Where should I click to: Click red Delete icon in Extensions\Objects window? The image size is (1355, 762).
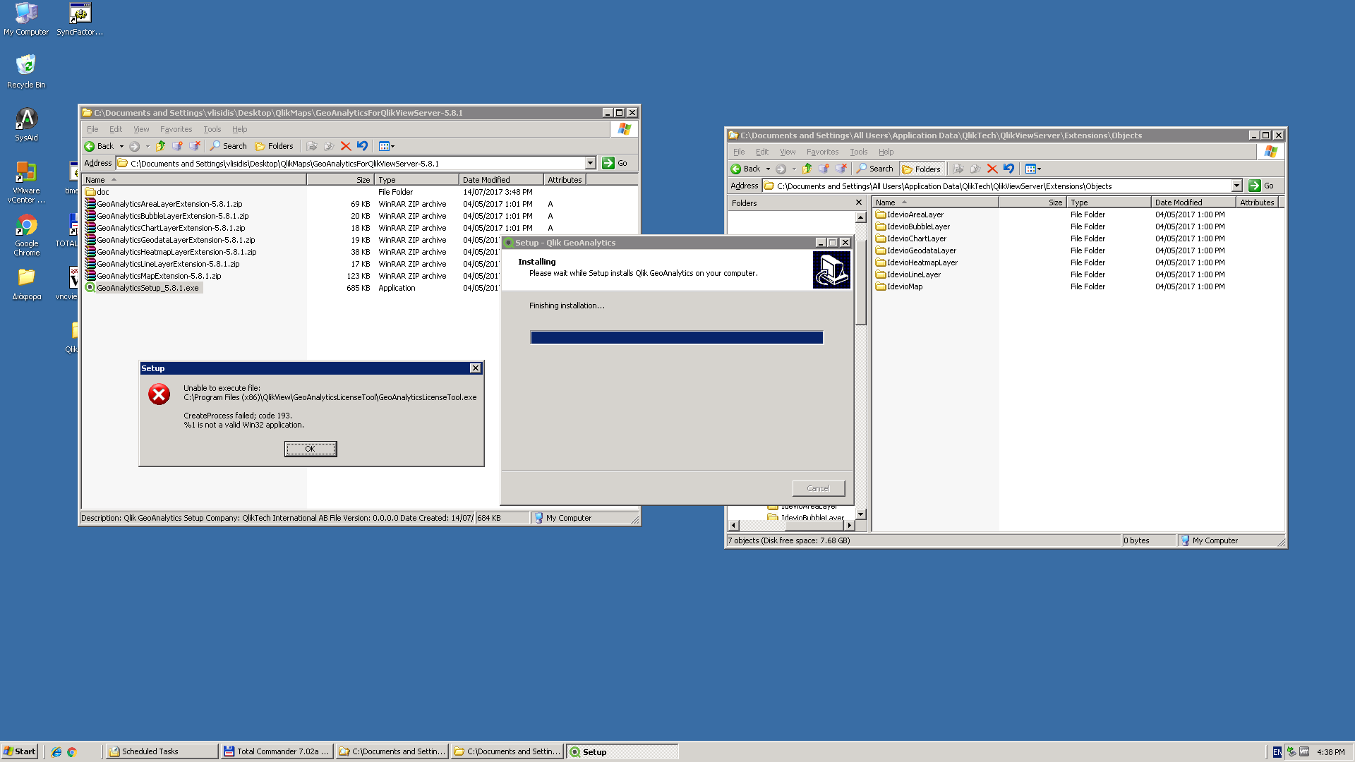click(x=992, y=169)
